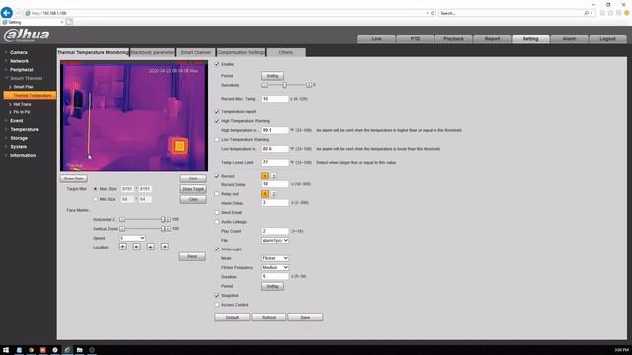632x355 pixels.
Task: Switch to the PTZ tab
Action: [415, 39]
